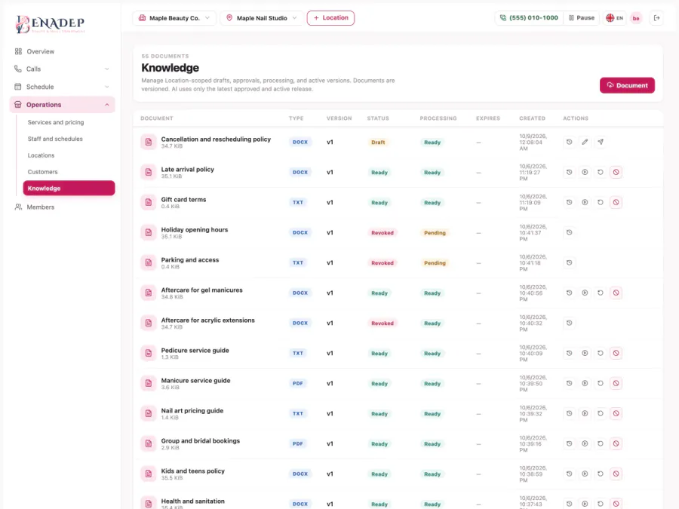The image size is (679, 509).
Task: Revoke the Gift card terms document
Action: pos(616,202)
